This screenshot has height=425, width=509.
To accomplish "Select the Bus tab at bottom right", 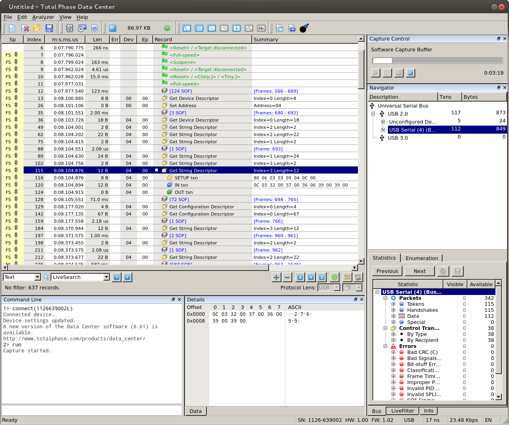I will 377,411.
